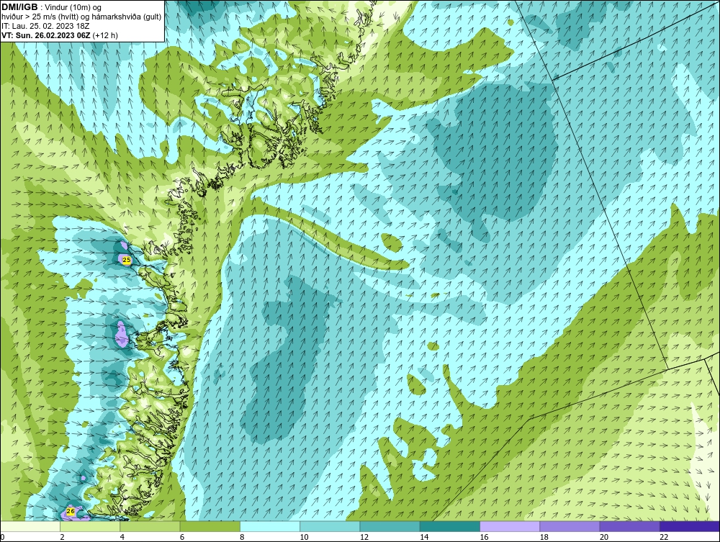Click the darkest purple legend swatch above 22
This screenshot has width=720, height=542.
689,526
